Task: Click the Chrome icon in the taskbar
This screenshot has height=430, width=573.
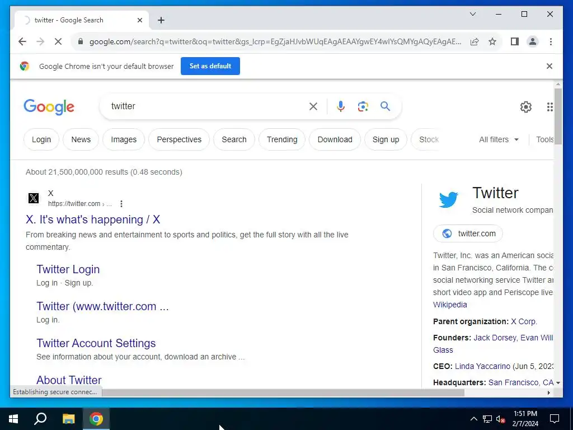Action: (96, 419)
